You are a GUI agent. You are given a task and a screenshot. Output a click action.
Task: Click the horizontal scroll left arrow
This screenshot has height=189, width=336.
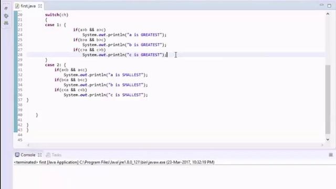click(28, 145)
